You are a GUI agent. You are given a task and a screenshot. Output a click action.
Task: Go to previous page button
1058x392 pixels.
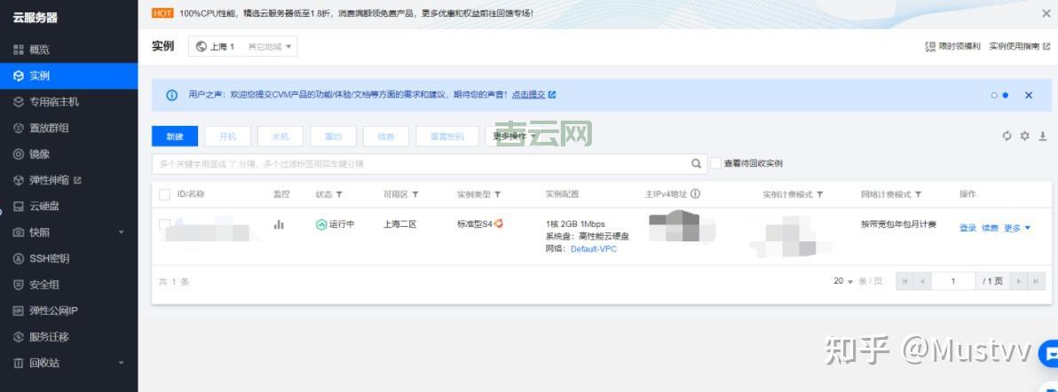tap(922, 281)
